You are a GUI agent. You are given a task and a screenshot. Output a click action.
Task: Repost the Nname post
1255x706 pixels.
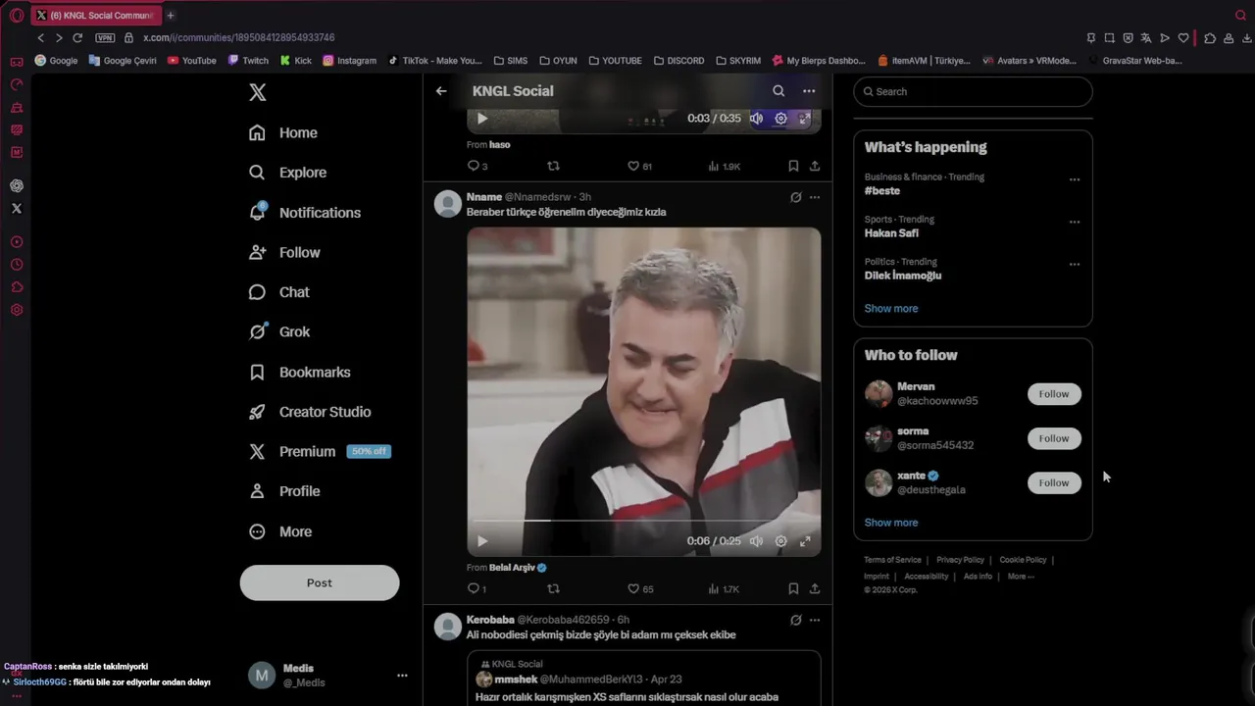553,589
